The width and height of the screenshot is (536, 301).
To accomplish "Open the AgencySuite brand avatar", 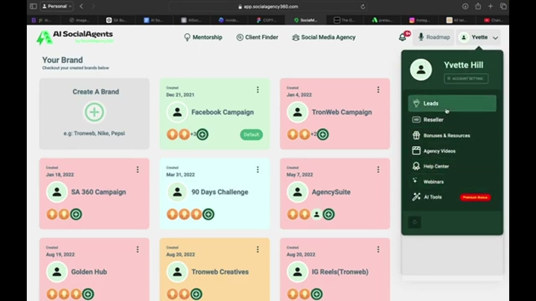I will [x=297, y=192].
